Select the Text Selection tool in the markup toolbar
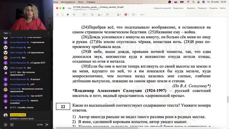 (57, 14)
